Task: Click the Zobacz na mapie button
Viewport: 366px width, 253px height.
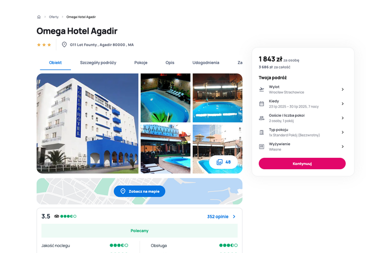Action: [x=140, y=191]
